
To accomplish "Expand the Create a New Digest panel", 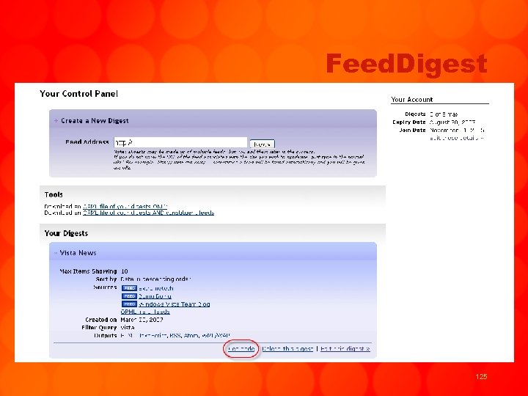I will (56, 120).
